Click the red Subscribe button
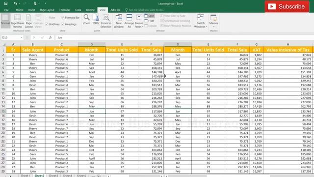The image size is (314, 177). click(x=287, y=6)
